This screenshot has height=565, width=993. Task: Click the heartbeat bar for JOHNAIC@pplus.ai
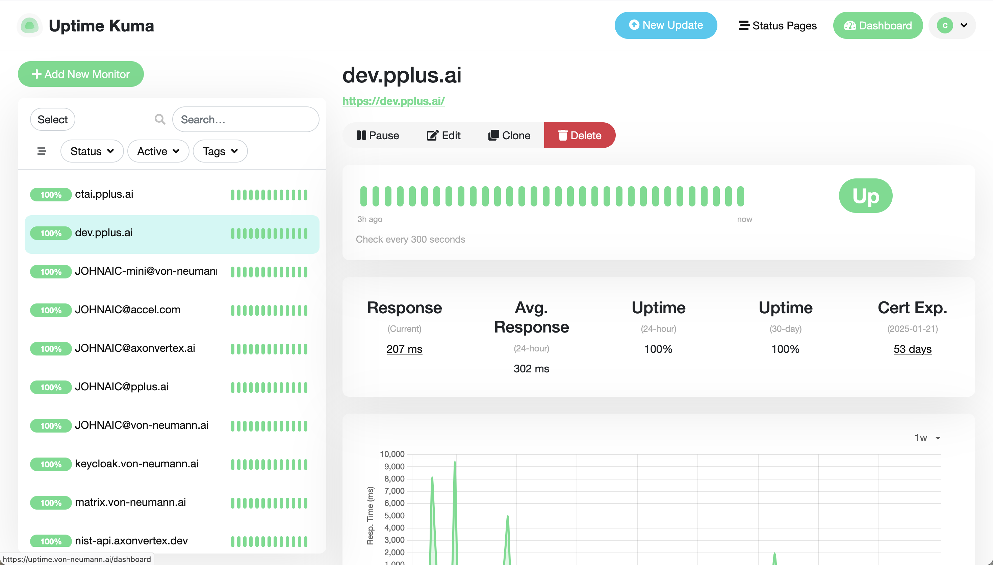(x=269, y=387)
